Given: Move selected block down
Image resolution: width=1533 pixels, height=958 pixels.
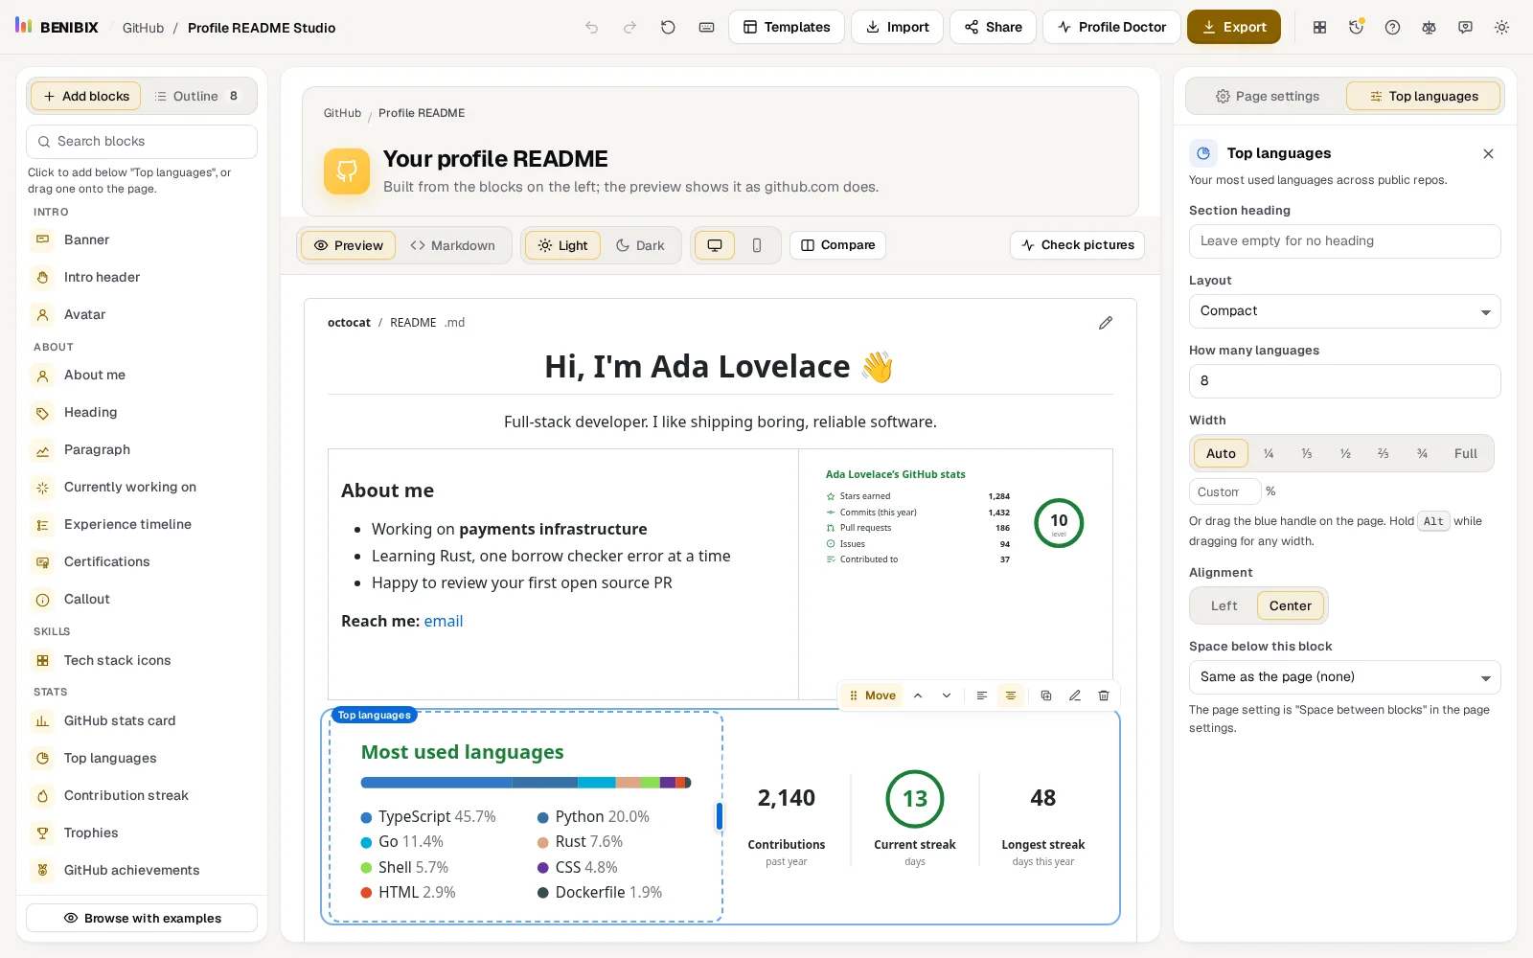Looking at the screenshot, I should coord(947,696).
